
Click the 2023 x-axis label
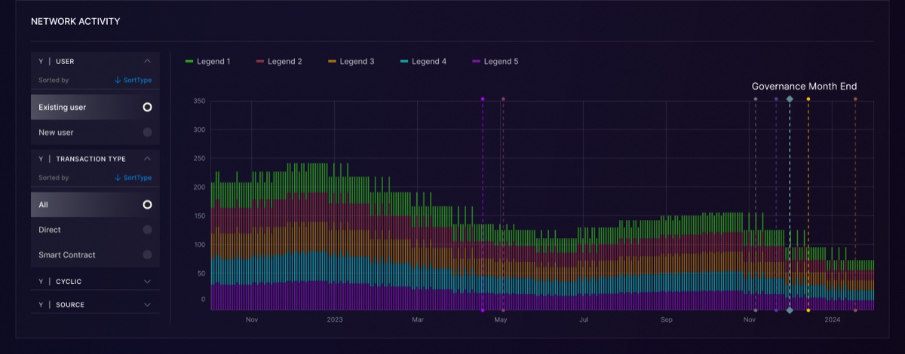tap(335, 320)
